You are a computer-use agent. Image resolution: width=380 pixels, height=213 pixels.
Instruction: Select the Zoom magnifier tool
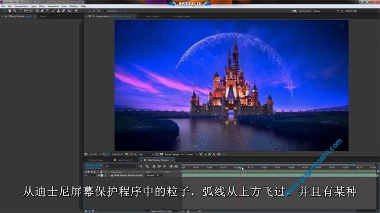(x=15, y=11)
